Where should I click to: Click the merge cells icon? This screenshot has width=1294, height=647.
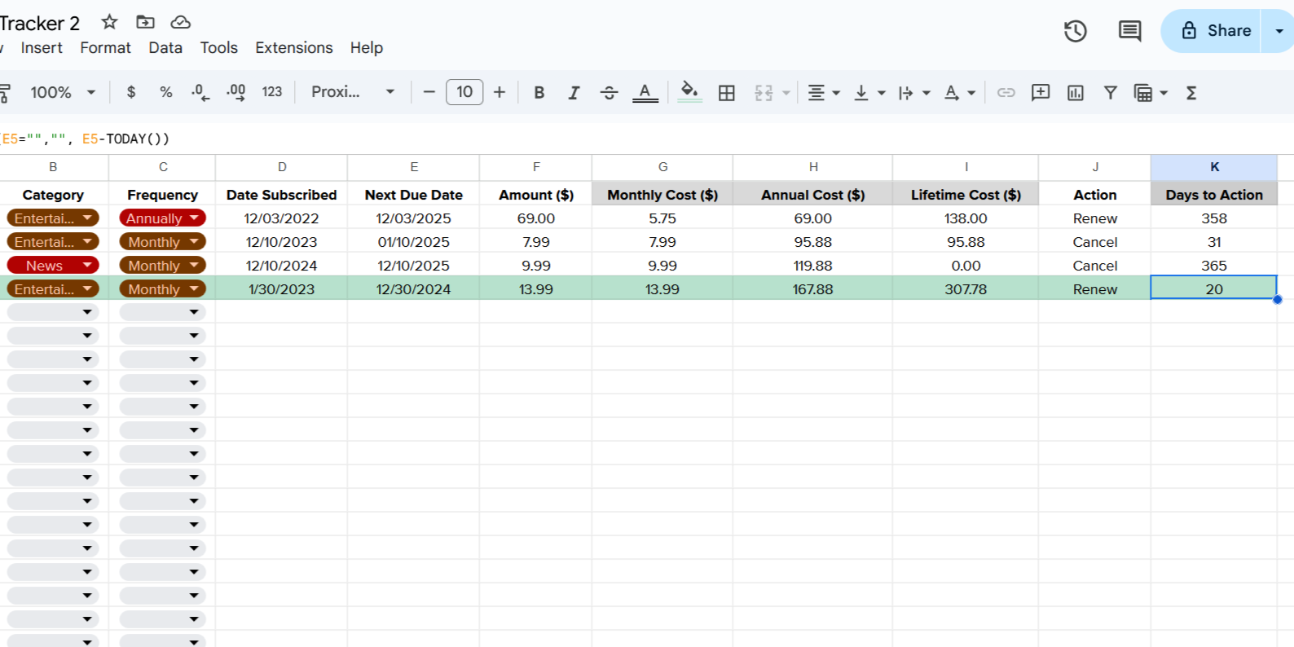tap(764, 92)
